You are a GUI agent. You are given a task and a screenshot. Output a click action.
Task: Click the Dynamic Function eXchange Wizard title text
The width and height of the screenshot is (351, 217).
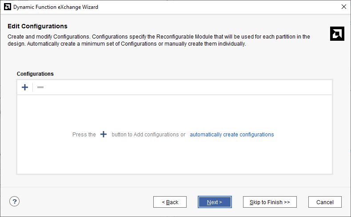tap(56, 7)
